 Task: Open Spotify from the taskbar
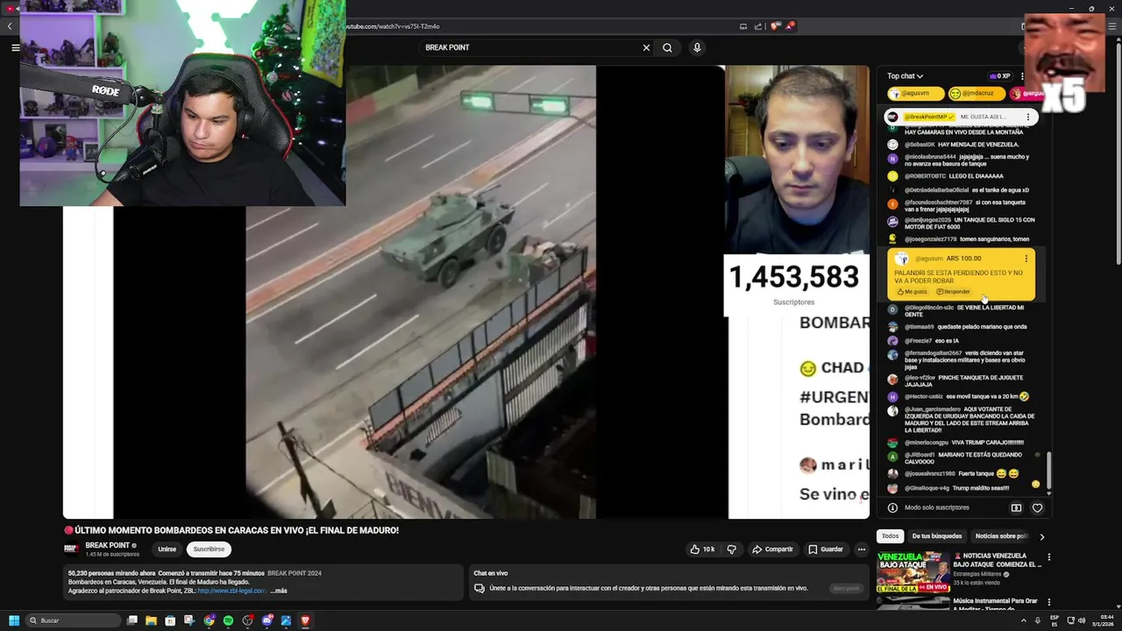coord(228,620)
